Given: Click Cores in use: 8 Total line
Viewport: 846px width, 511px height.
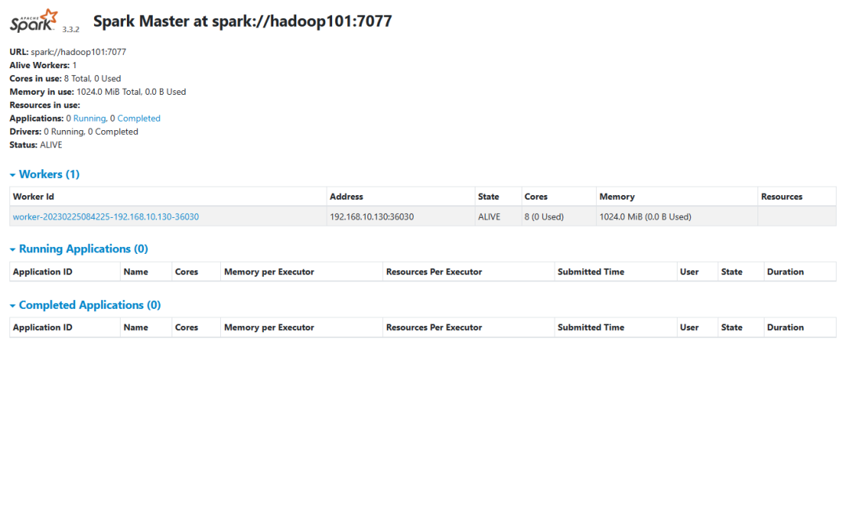Looking at the screenshot, I should 65,78.
